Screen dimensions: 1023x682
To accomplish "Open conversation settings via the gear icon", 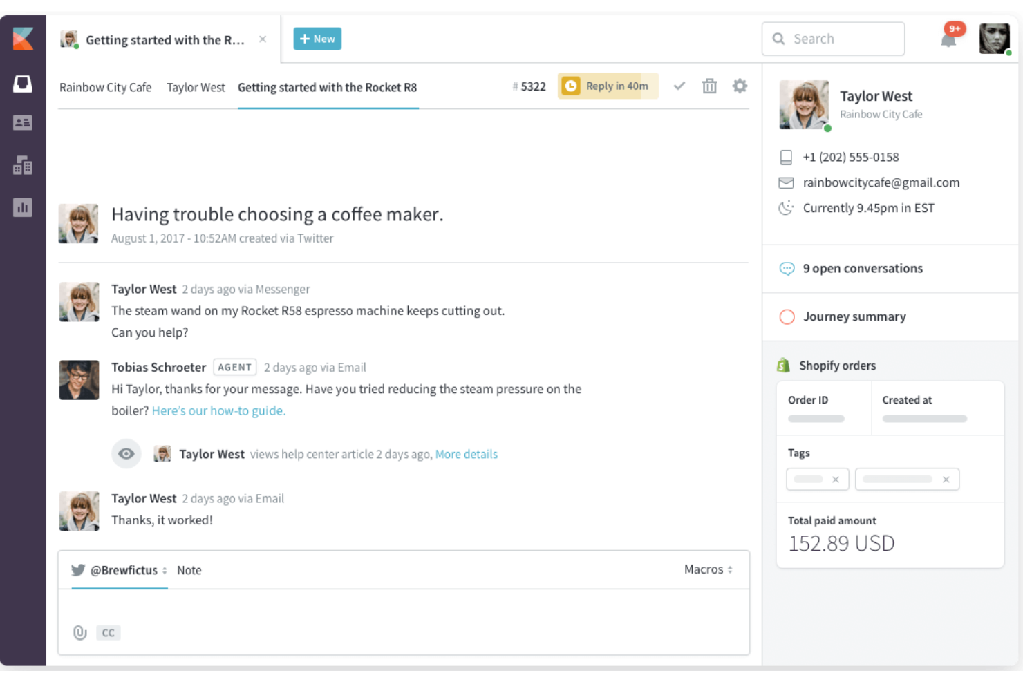I will point(740,86).
